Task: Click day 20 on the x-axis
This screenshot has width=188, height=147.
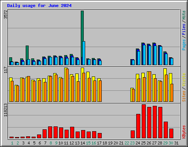Action: (x=116, y=143)
